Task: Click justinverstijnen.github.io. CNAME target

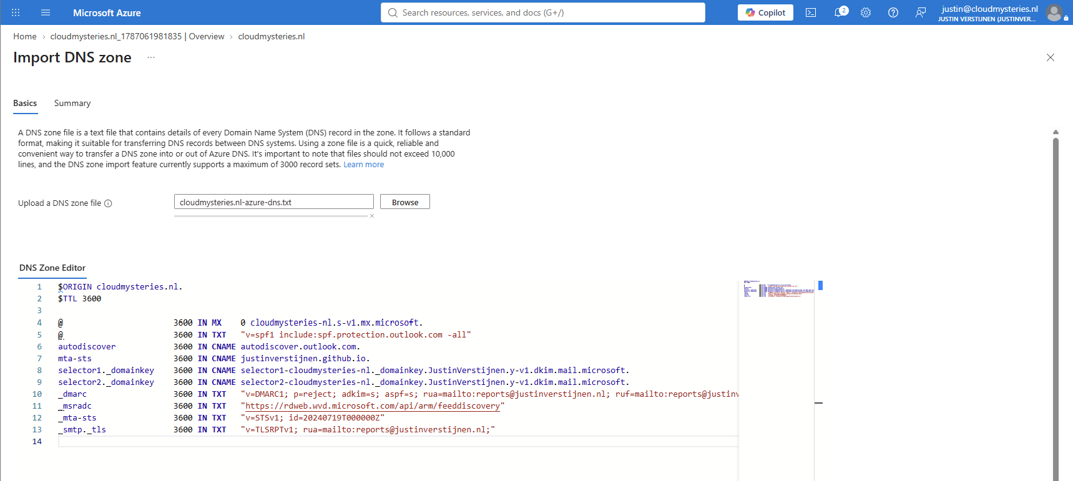Action: click(305, 358)
